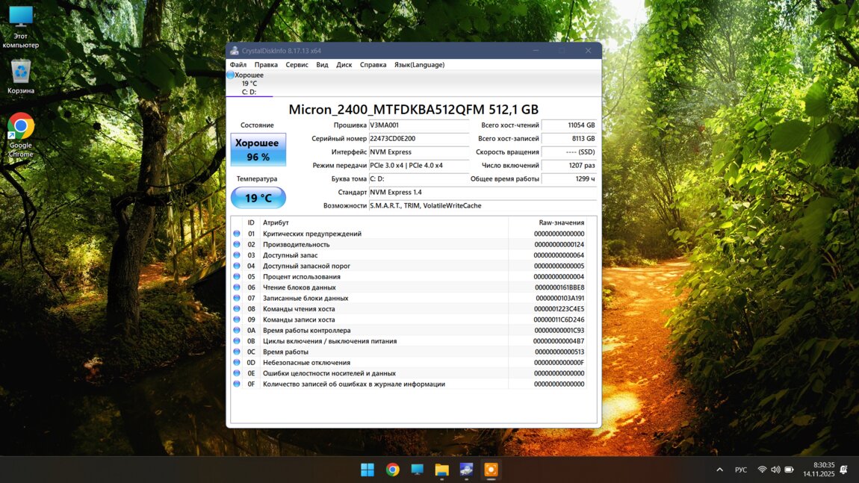Open the Файл menu
This screenshot has height=483, width=859.
pos(238,65)
